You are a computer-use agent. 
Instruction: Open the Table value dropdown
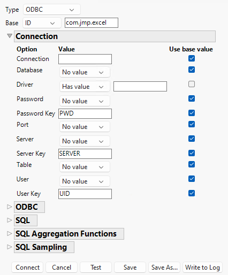pyautogui.click(x=85, y=167)
